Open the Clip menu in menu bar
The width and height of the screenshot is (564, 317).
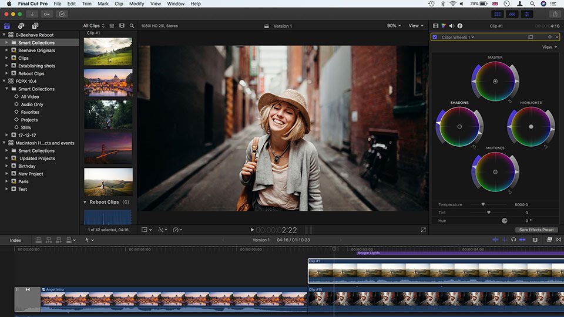119,4
